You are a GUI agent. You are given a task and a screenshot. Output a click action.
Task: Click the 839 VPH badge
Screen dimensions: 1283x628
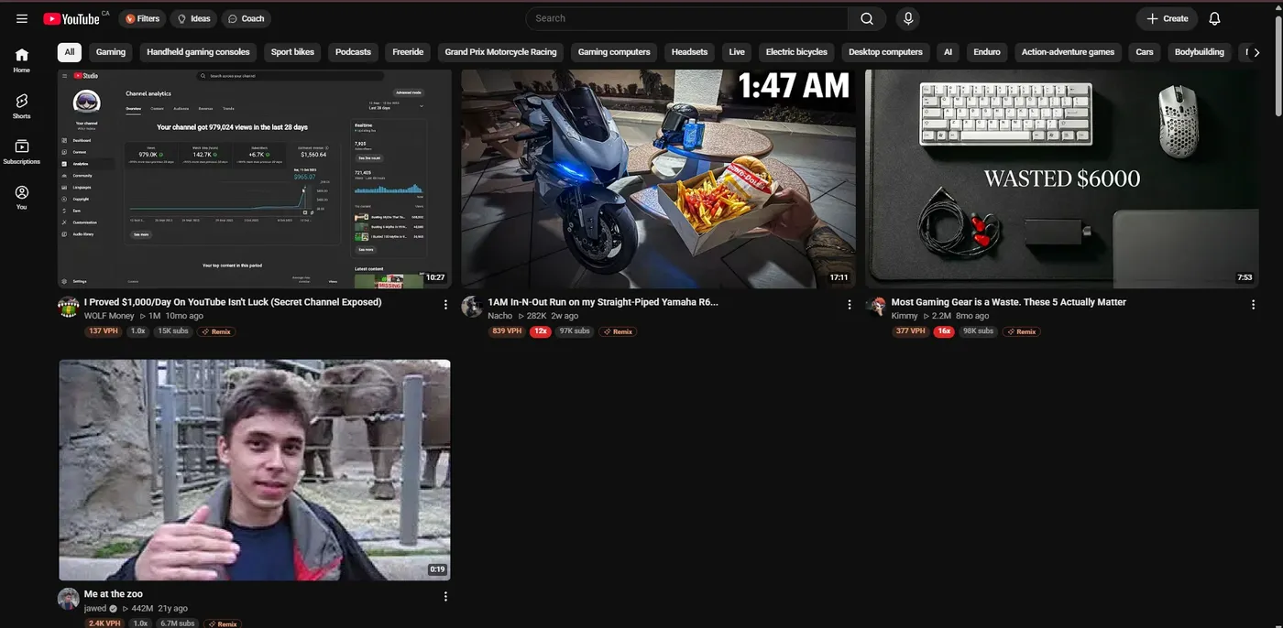click(507, 331)
